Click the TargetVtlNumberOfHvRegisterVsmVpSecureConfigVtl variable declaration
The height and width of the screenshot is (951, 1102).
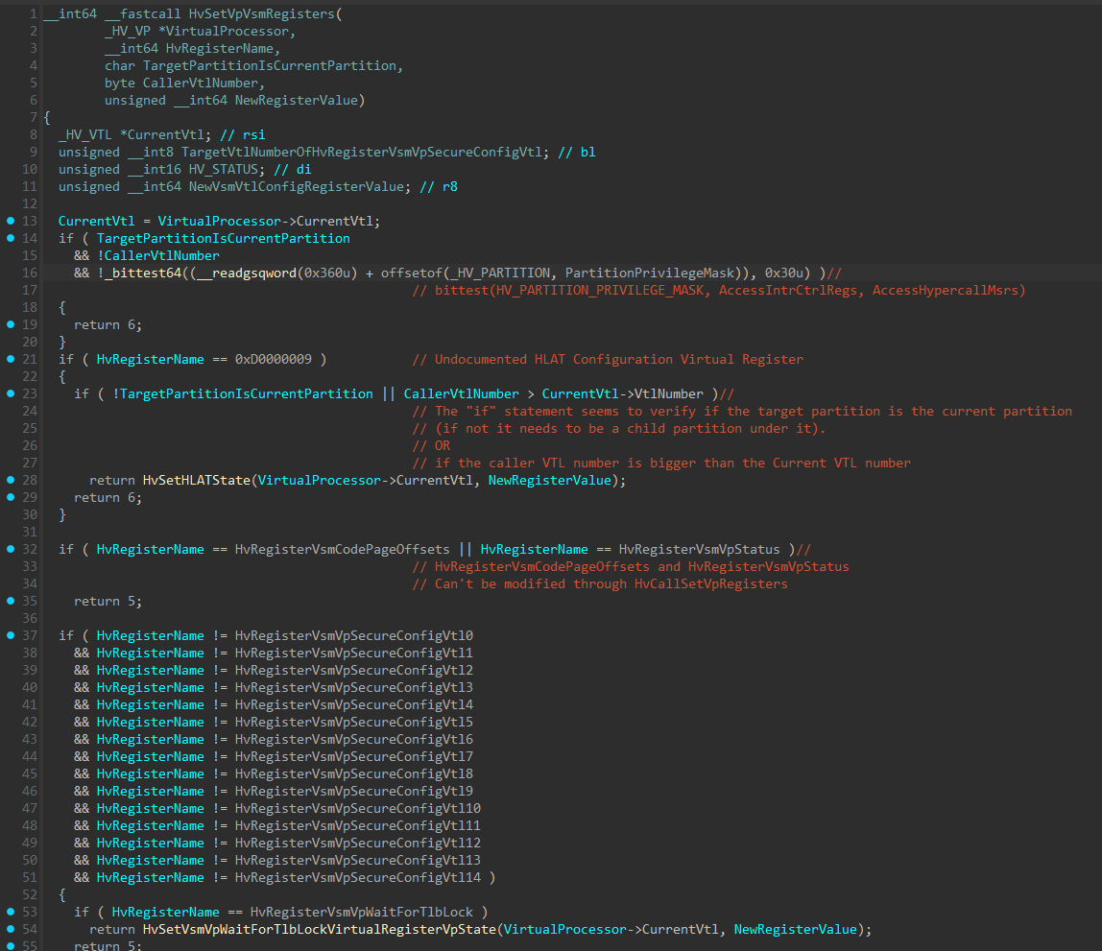coord(361,153)
